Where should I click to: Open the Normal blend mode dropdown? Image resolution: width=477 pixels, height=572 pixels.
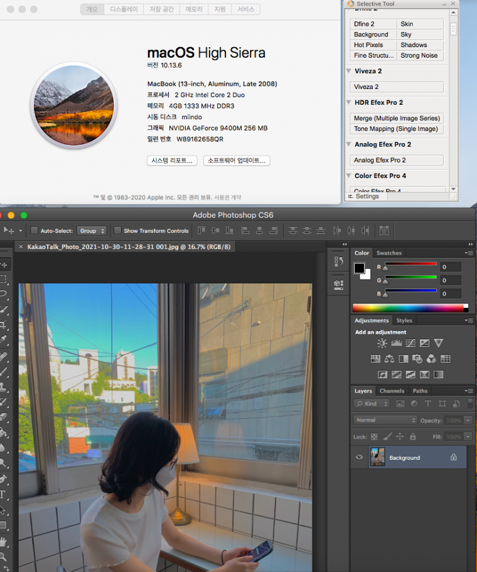click(x=385, y=420)
